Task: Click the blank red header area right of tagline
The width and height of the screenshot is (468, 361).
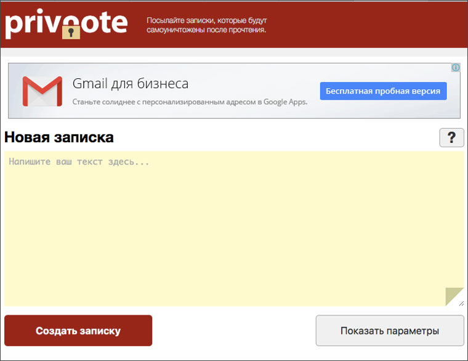Action: (369, 25)
